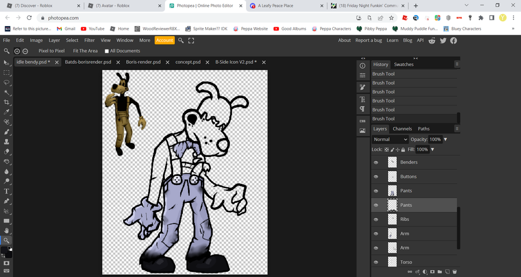Switch to the Channels tab
The height and width of the screenshot is (277, 521).
click(402, 129)
